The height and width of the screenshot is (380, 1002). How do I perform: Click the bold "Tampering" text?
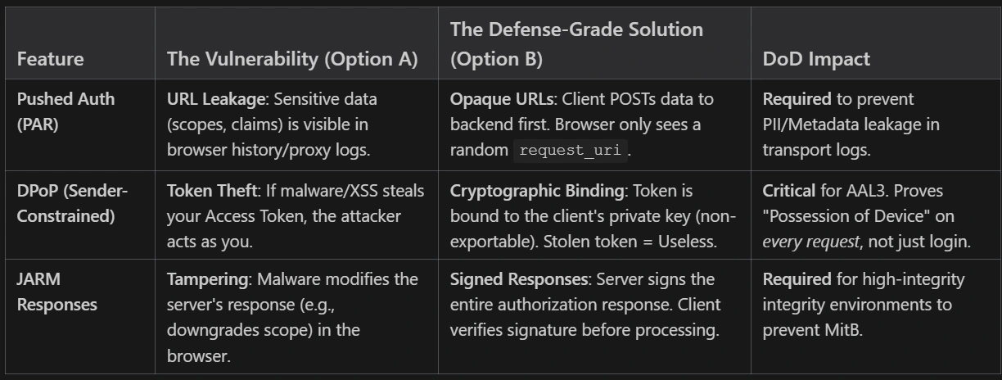pos(208,279)
